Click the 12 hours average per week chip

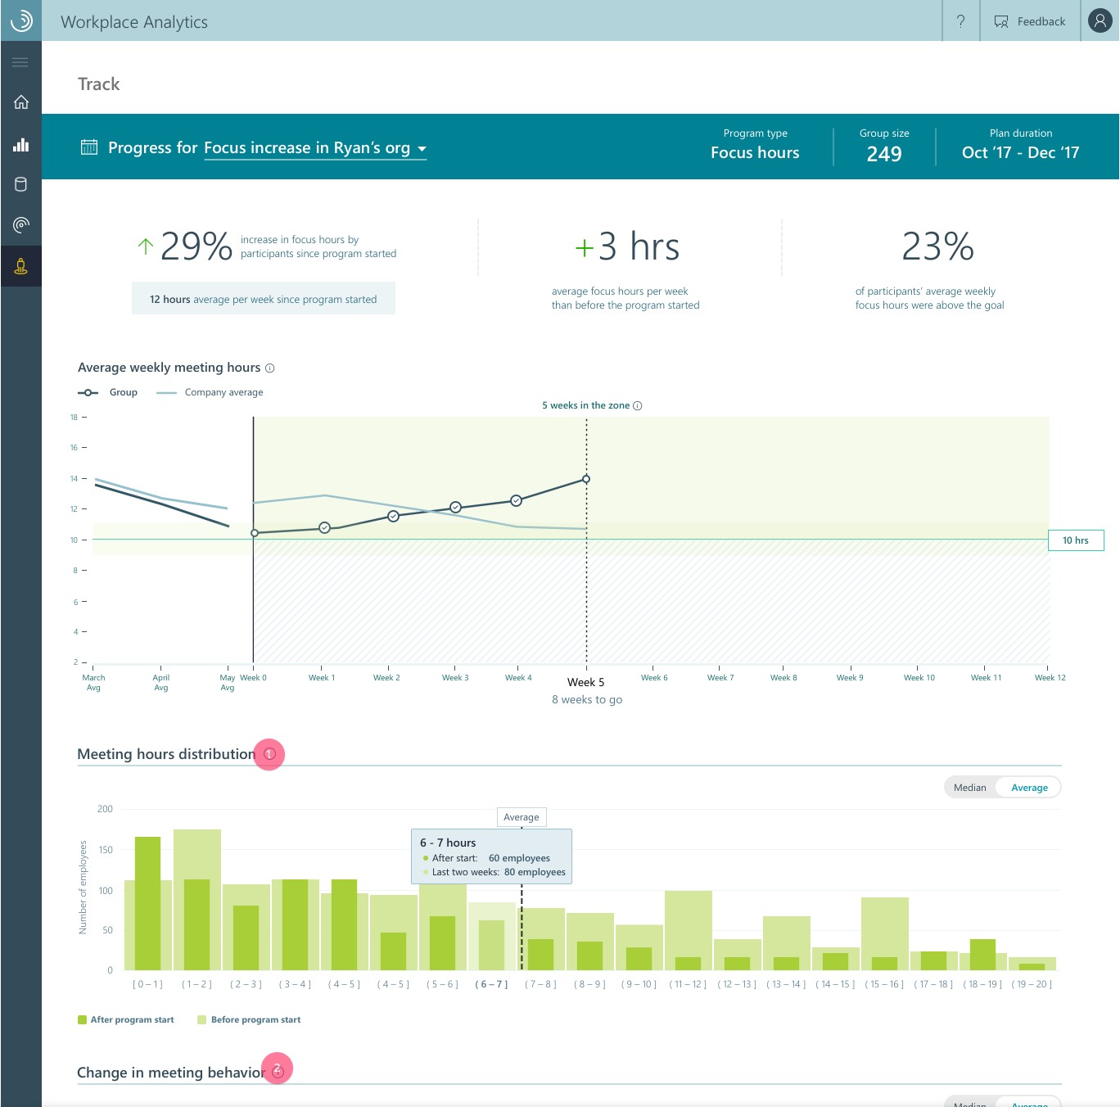(x=263, y=298)
